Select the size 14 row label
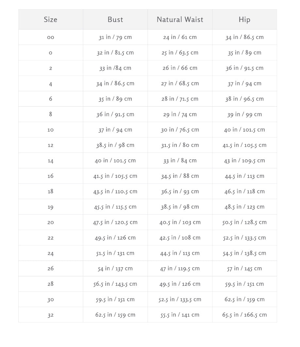 [51, 161]
